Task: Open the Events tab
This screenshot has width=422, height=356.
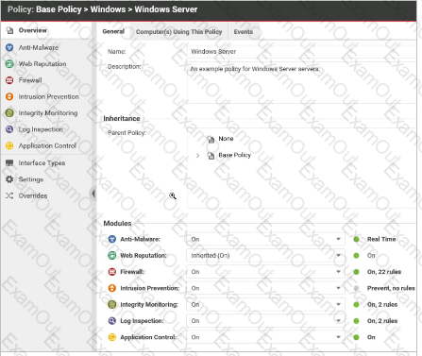Action: click(x=244, y=32)
